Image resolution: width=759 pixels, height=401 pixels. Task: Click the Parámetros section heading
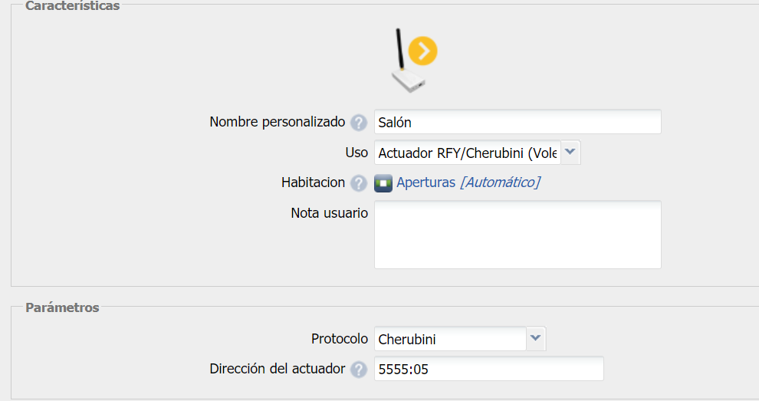tap(62, 307)
